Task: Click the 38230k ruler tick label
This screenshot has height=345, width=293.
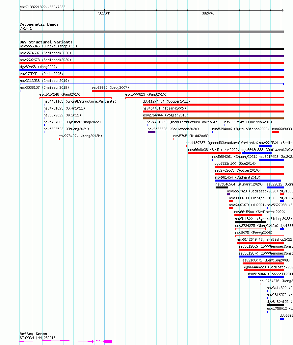Action: pyautogui.click(x=104, y=13)
